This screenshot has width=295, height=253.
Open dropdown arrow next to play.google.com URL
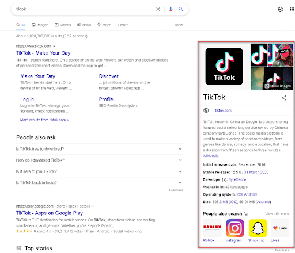click(x=93, y=206)
